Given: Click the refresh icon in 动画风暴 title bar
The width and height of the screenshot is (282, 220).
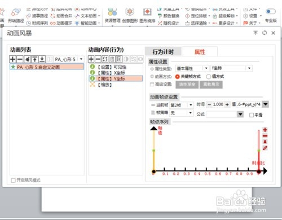Looking at the screenshot, I should click(x=265, y=33).
